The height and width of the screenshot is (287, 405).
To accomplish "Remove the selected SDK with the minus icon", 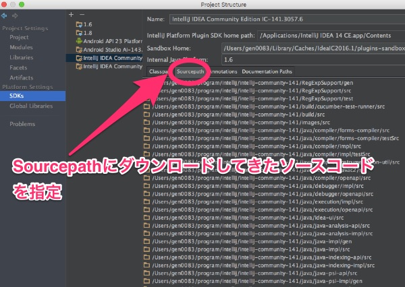I will [x=82, y=15].
